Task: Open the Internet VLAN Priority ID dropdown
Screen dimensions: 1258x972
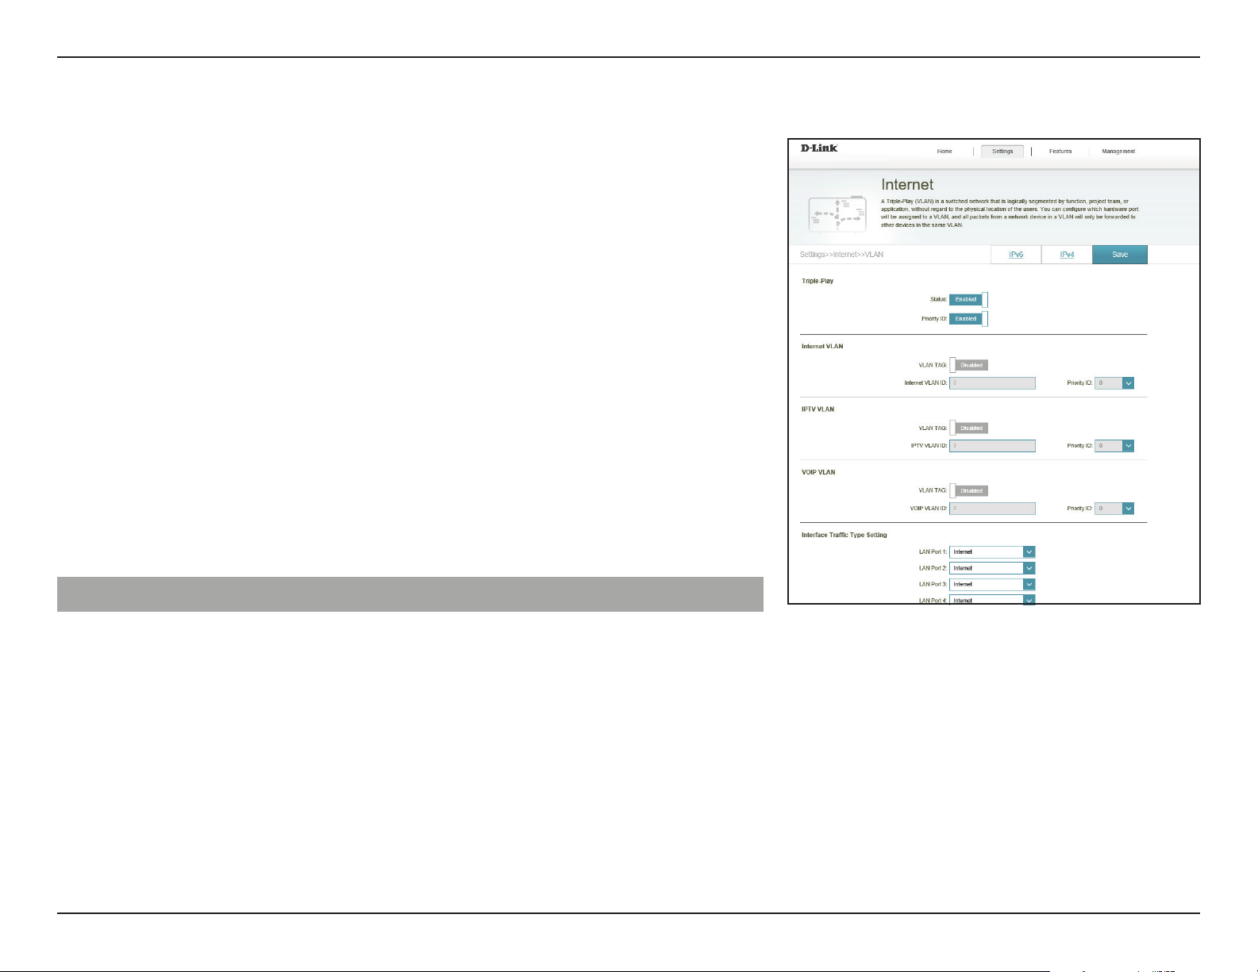Action: (1114, 383)
